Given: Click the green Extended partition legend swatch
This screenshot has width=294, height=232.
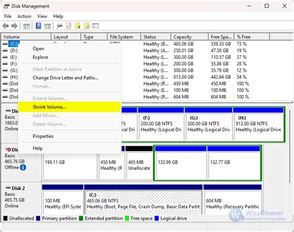Looking at the screenshot, I should [81, 218].
